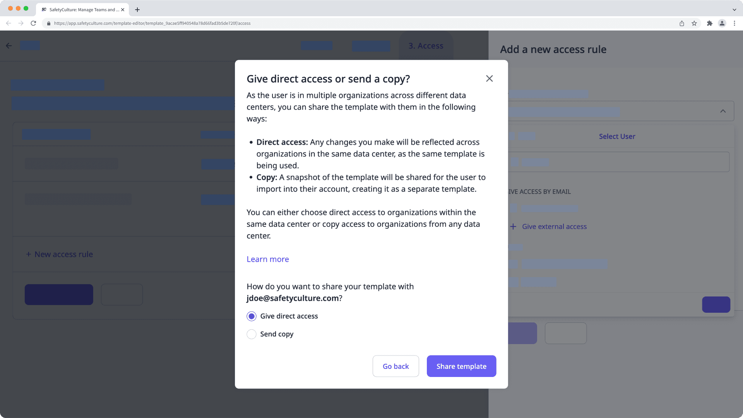743x418 pixels.
Task: Click Go back in the dialog
Action: (x=395, y=366)
